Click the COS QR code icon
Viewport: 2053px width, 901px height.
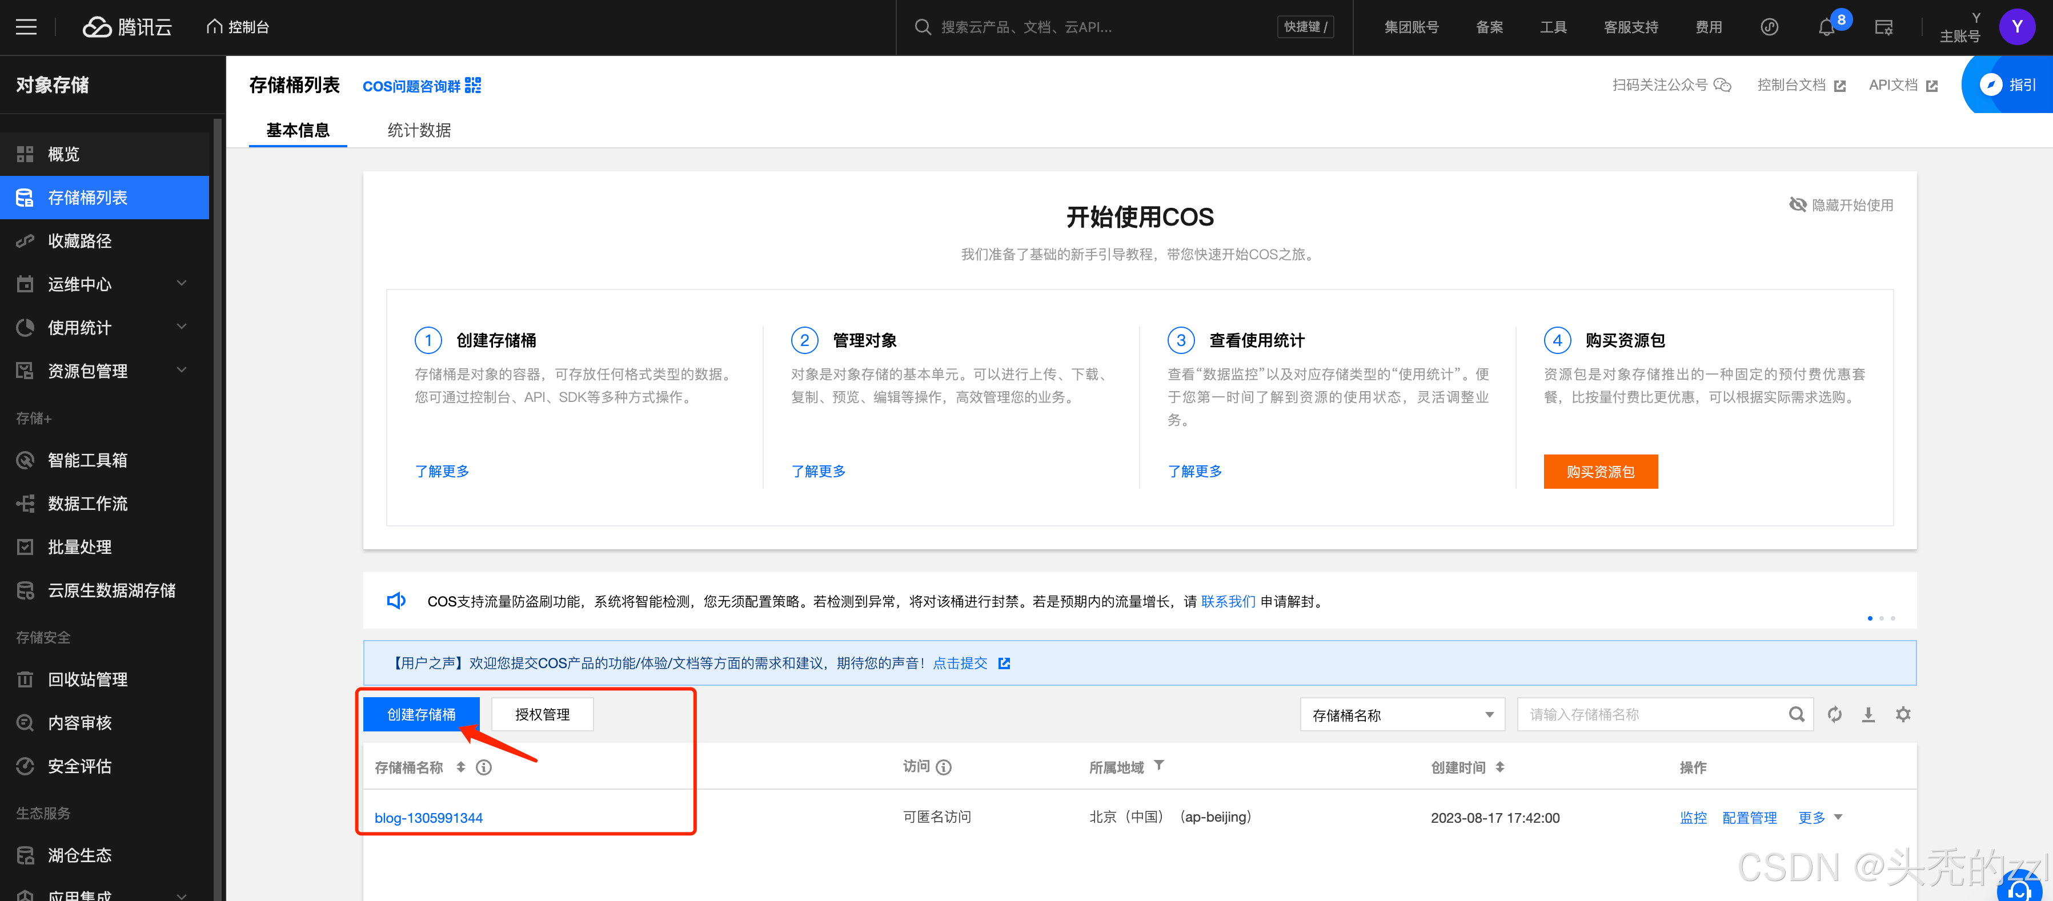pyautogui.click(x=474, y=85)
